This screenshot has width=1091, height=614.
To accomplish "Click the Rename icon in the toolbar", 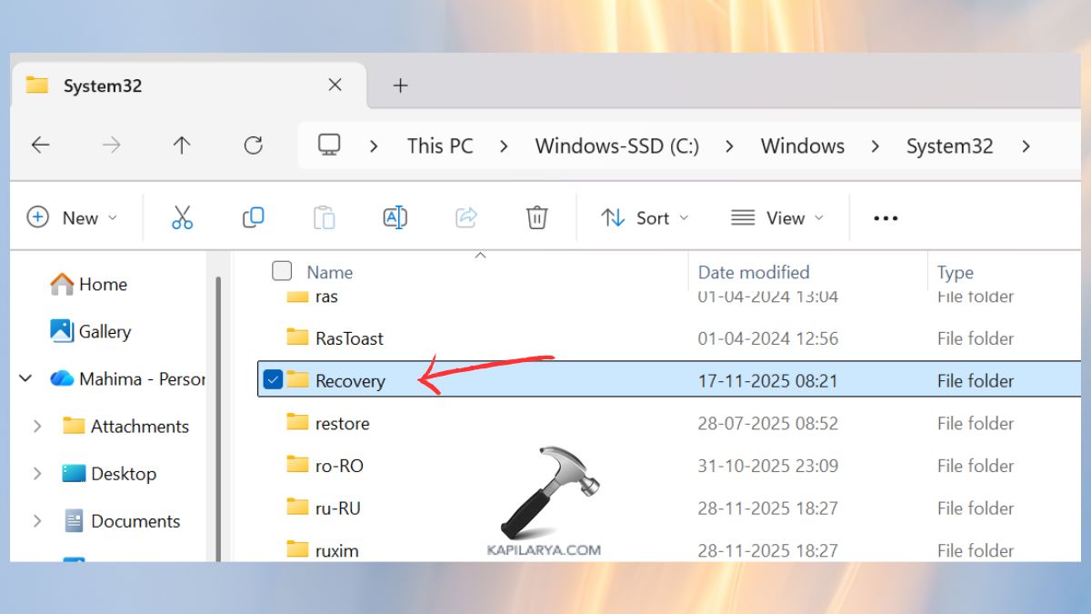I will click(395, 217).
